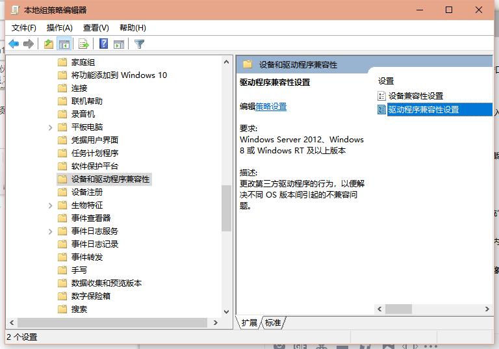
Task: Select 将功能添加到 Windows 10 folder
Action: point(119,75)
